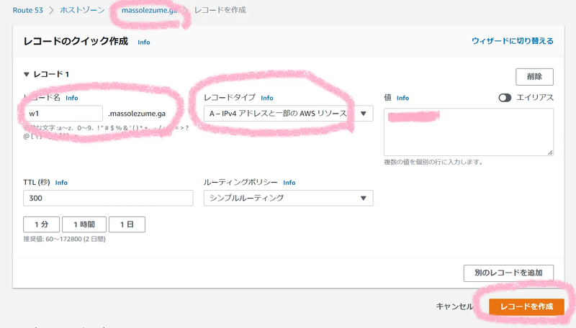
Task: Open Info link beside 値
Action: [402, 98]
